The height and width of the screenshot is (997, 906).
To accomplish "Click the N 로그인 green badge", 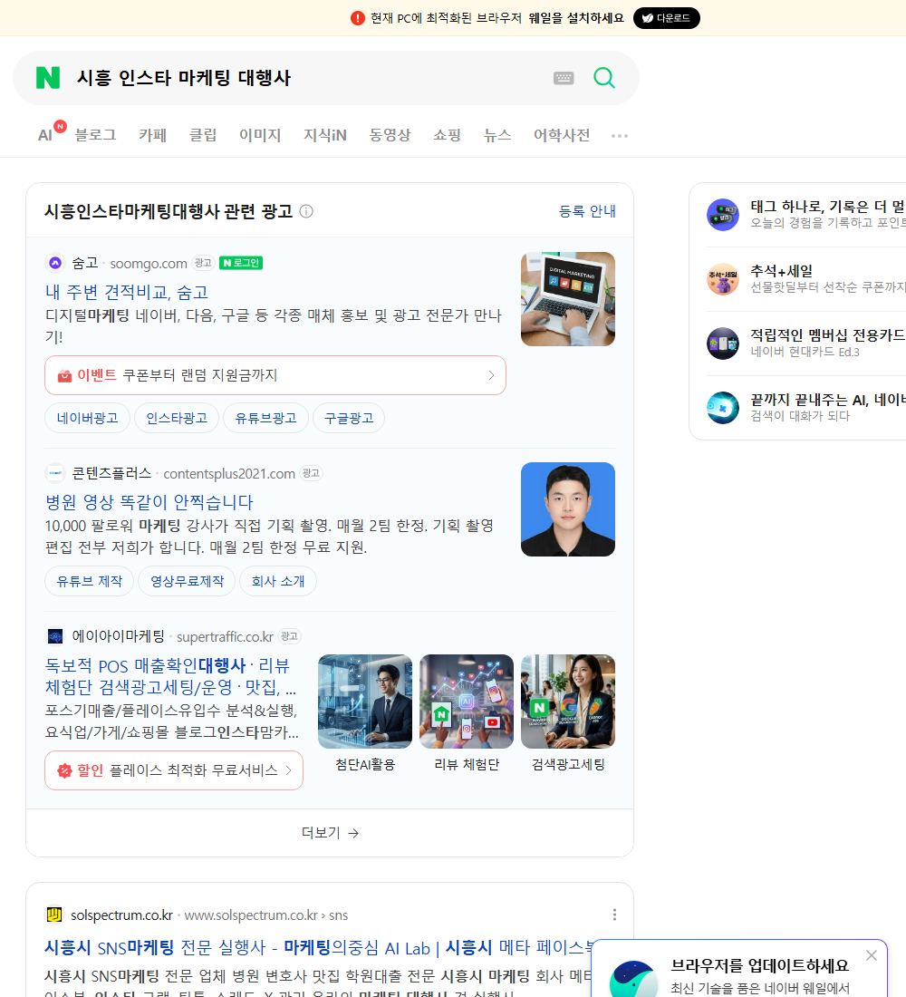I will [241, 263].
